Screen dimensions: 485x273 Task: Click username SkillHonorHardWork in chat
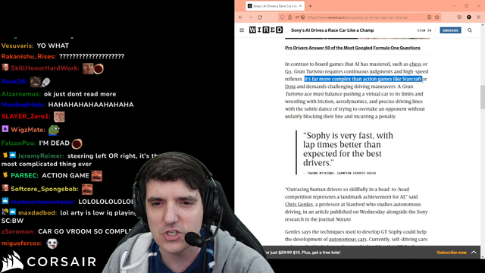(45, 68)
